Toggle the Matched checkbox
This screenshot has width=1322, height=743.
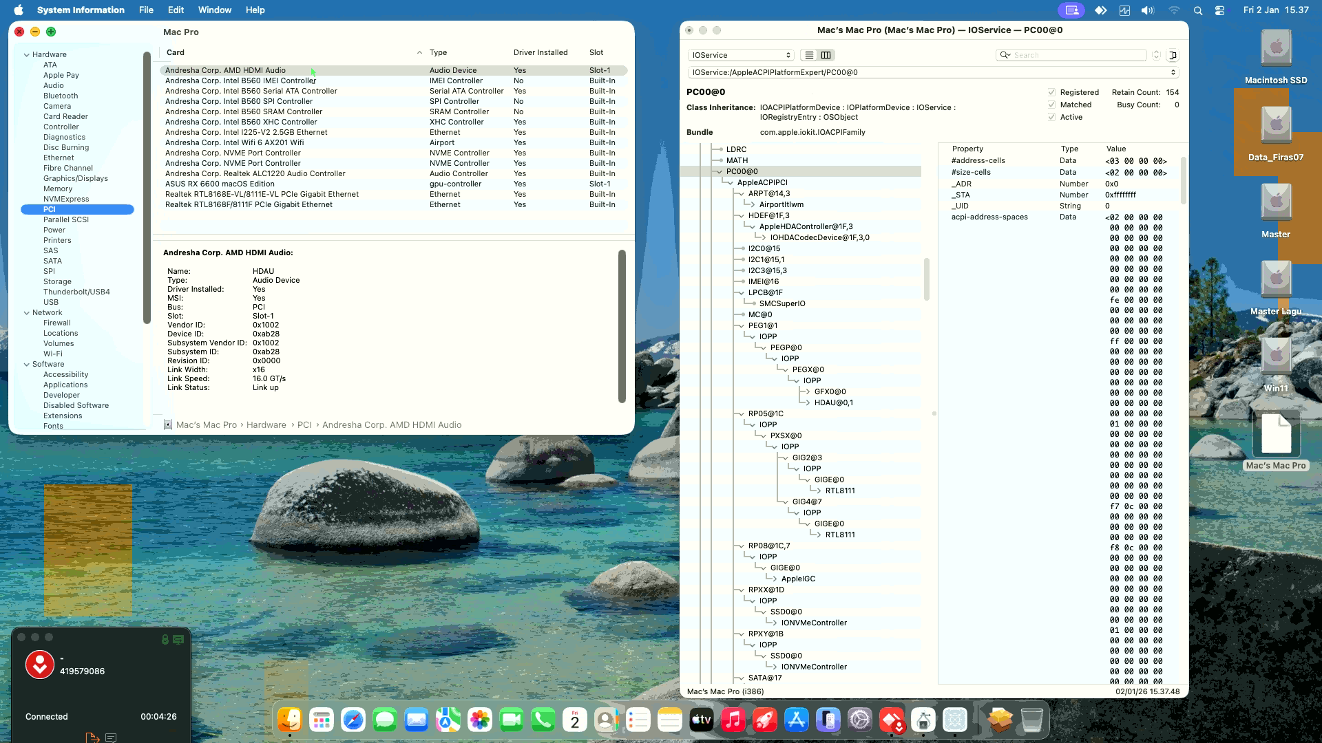point(1051,105)
